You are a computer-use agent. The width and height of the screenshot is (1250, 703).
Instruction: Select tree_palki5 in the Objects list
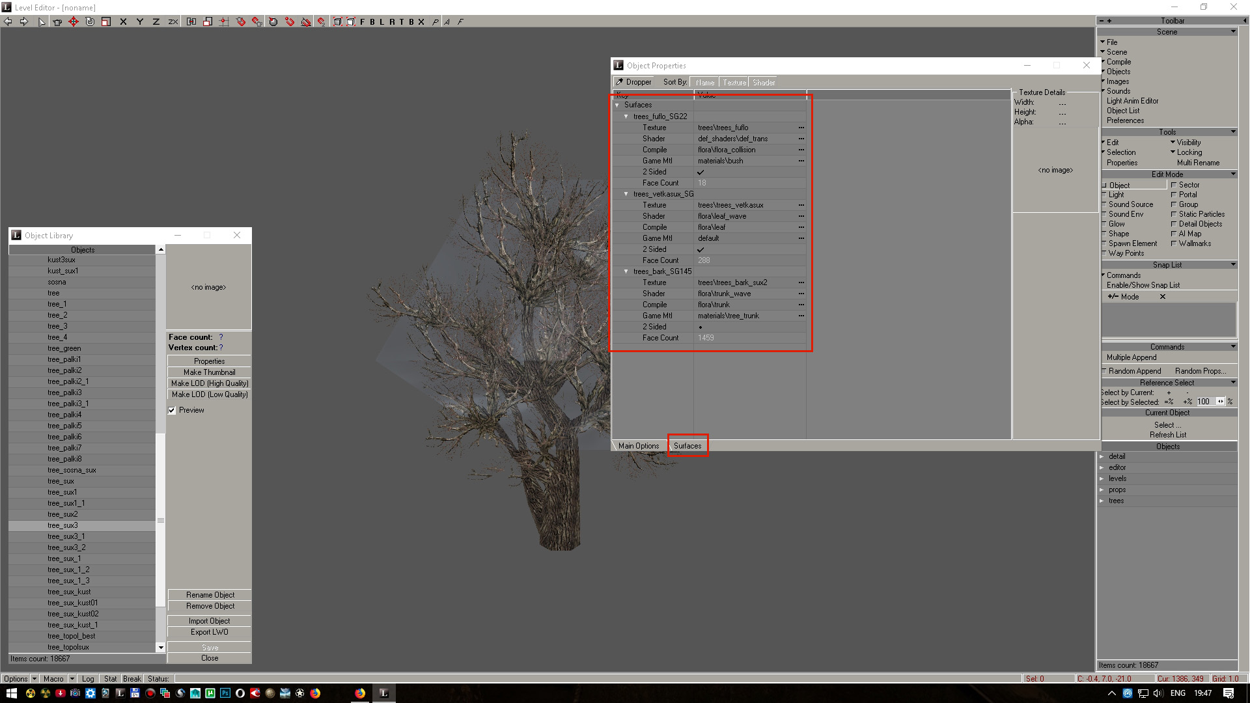pos(64,426)
